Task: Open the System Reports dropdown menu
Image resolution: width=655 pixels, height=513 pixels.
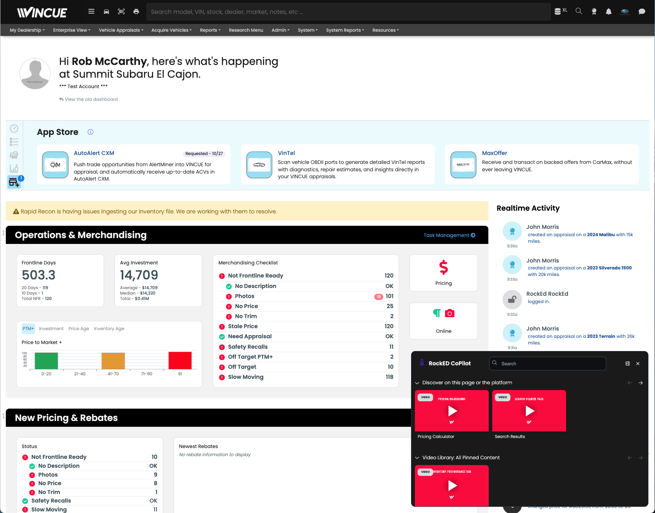Action: point(345,30)
